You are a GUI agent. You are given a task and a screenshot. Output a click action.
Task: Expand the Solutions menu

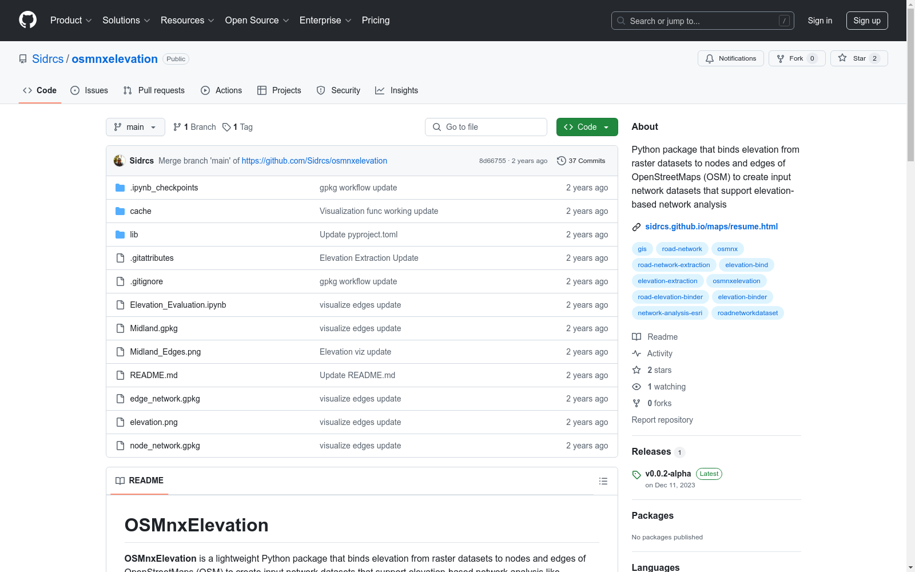point(126,21)
